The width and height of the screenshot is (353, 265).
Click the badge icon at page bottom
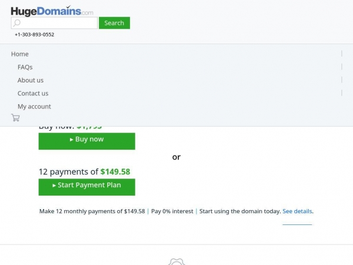pos(176,262)
